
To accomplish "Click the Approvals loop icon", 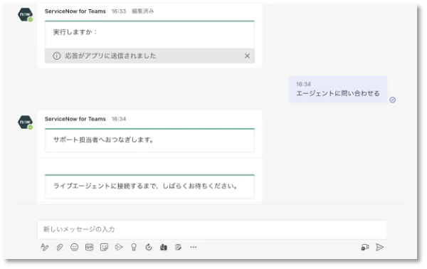I will tap(149, 247).
